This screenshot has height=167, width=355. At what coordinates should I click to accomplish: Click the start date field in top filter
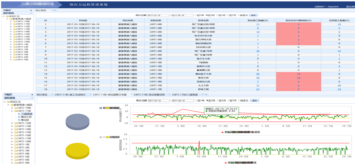[x=158, y=15]
